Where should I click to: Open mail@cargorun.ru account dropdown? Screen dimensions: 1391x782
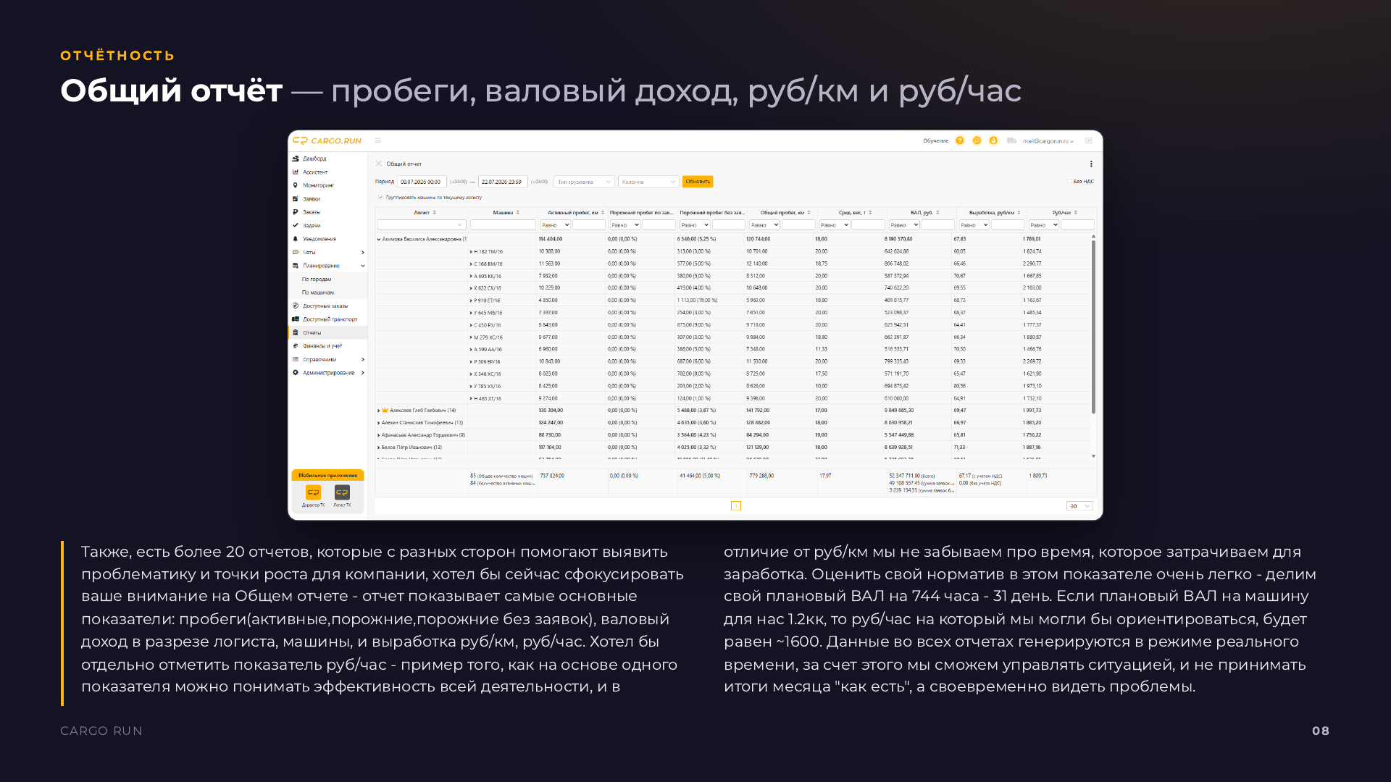click(1048, 141)
